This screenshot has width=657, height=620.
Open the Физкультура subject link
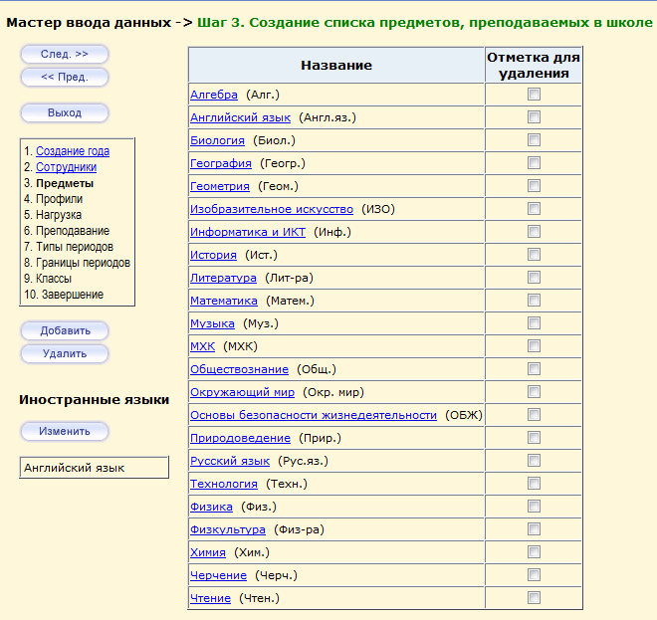click(x=228, y=529)
